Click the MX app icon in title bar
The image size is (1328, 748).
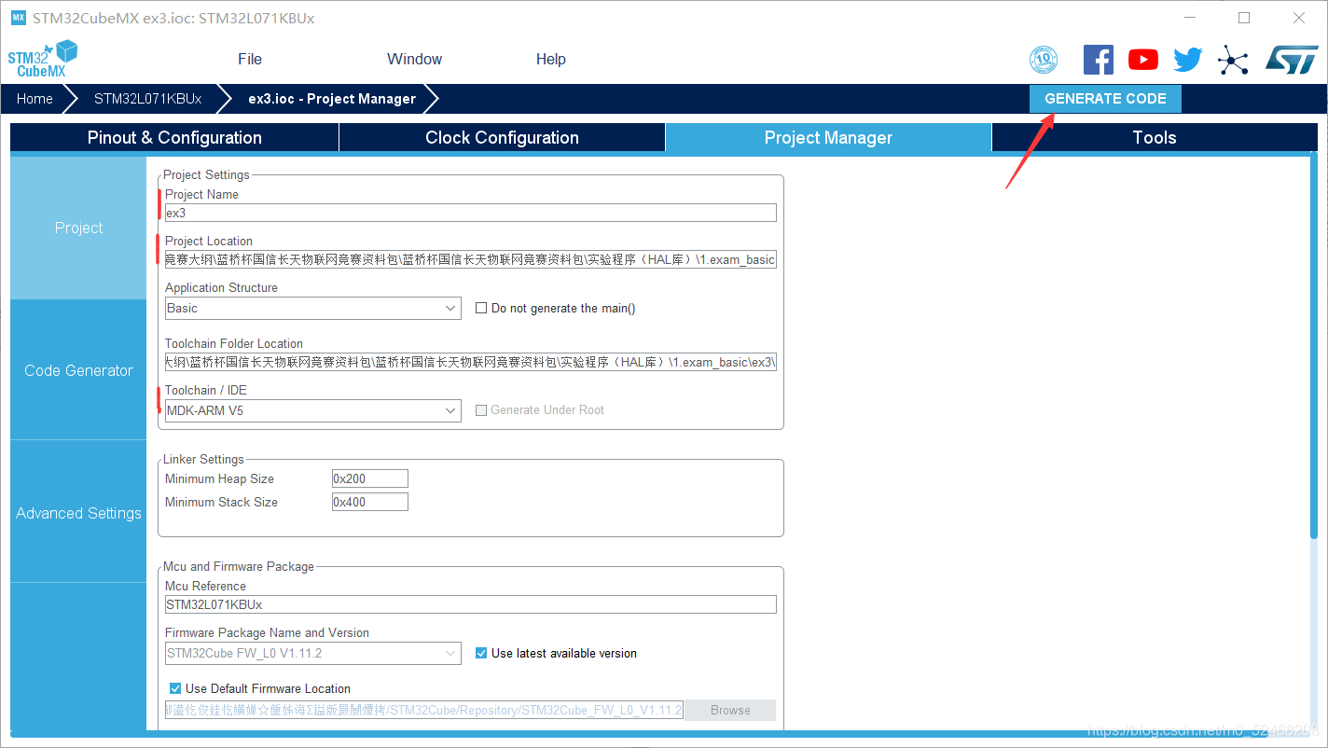pyautogui.click(x=18, y=18)
